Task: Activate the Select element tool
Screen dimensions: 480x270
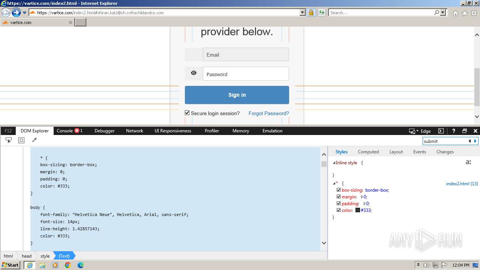Action: pos(9,140)
